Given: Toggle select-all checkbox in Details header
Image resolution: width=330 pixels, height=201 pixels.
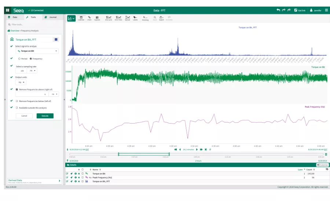Looking at the screenshot, I should click(x=82, y=170).
